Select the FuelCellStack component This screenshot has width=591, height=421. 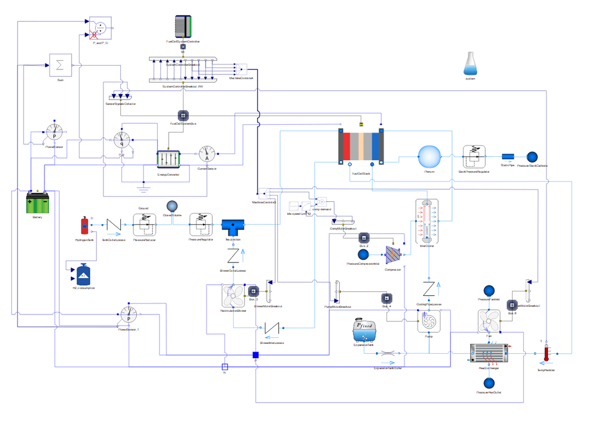tap(362, 148)
